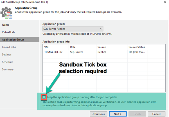The height and width of the screenshot is (117, 169).
Task: Close the Edit SureBackup Job dialog
Action: [x=165, y=2]
